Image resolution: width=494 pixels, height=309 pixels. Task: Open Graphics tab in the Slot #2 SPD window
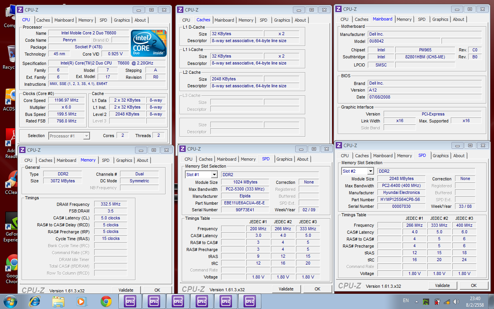pos(441,156)
